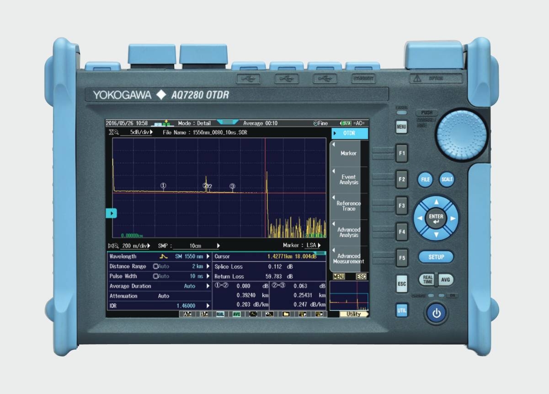The width and height of the screenshot is (549, 394).
Task: Open the Wavelength SM 1550 nm selector arrow
Action: 208,257
